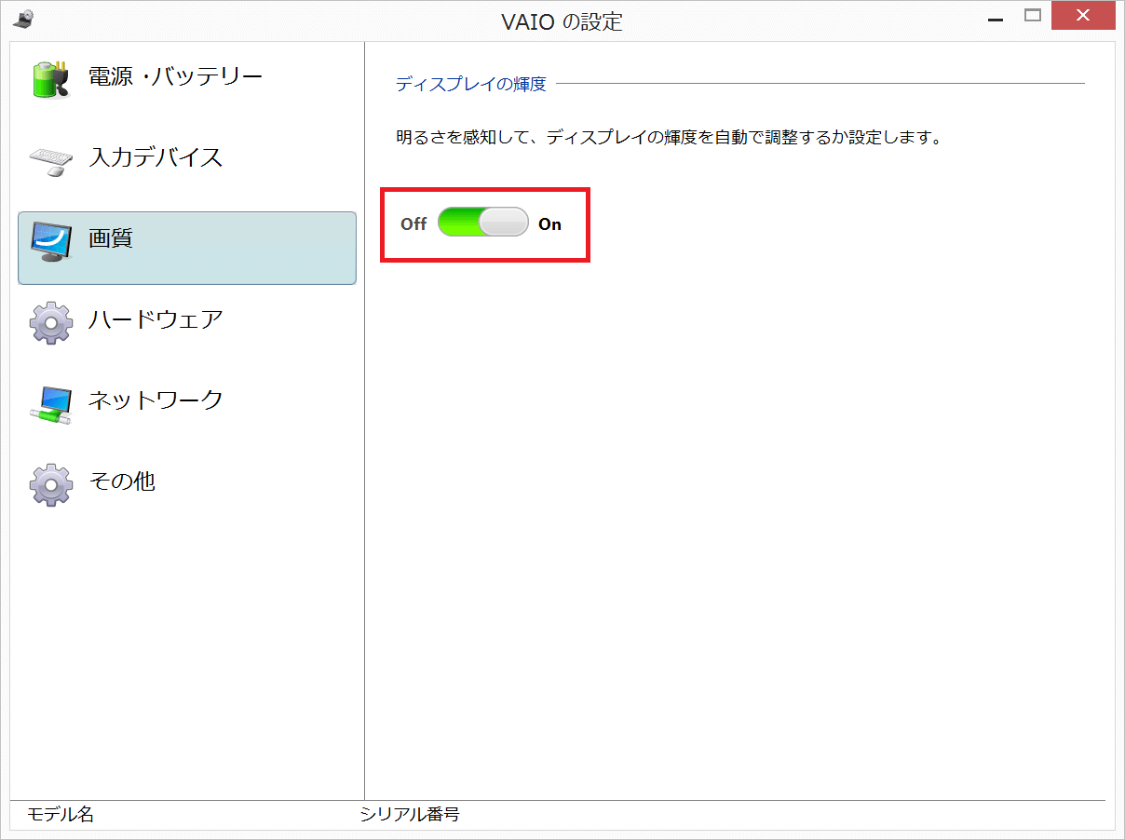Screen dimensions: 1125x840
Task: Click the VAIO の設定 window title
Action: click(x=562, y=20)
